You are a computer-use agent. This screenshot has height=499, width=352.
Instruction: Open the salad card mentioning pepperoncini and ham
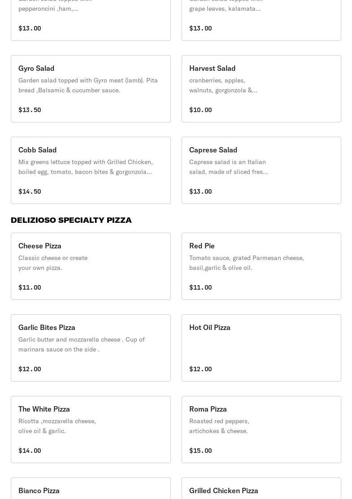click(91, 18)
